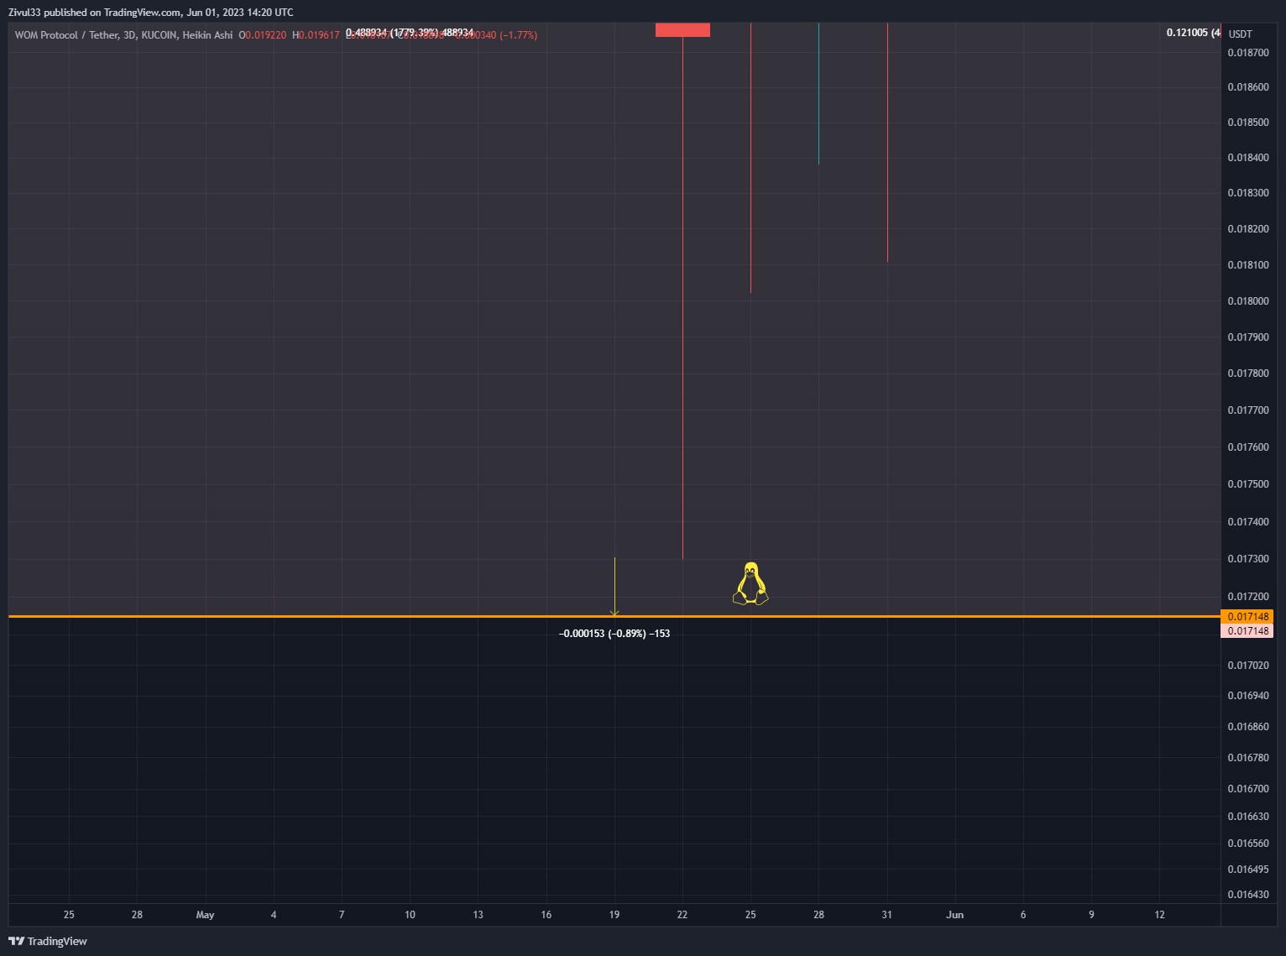Click the '31' date label on the time axis

coord(886,915)
